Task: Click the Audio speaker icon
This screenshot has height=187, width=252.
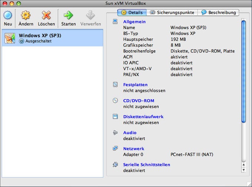Action: pos(115,133)
